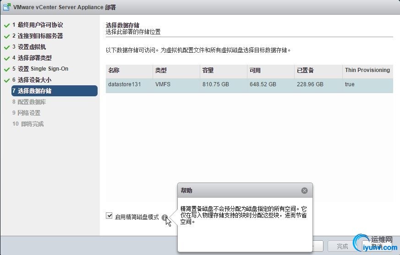Close the 帮助 help popup
The image size is (400, 255).
point(304,190)
